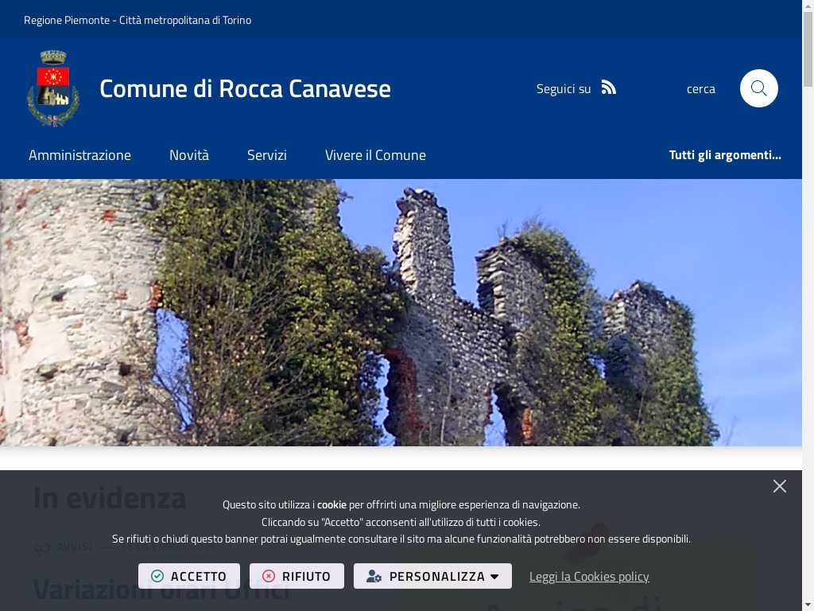Select Vivere il Comune in navigation

(x=375, y=155)
